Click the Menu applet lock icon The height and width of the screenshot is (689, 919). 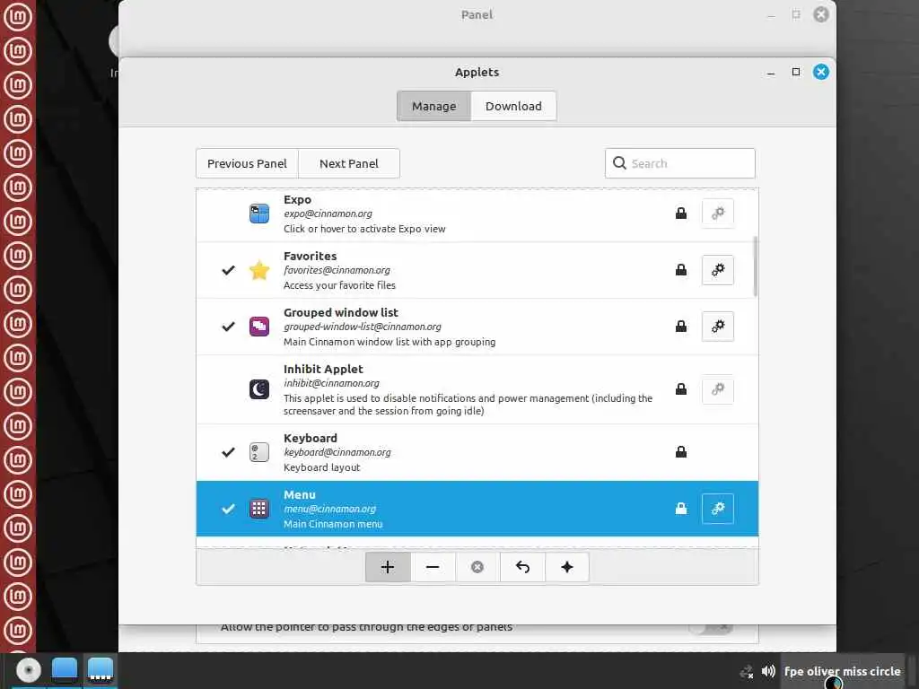[681, 509]
